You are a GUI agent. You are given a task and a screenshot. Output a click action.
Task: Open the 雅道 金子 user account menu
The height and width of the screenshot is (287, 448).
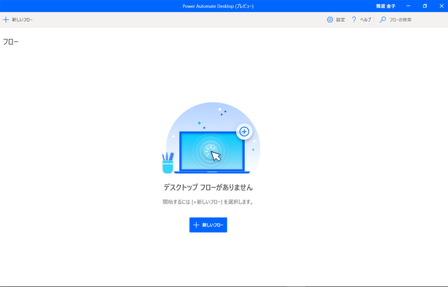coord(386,6)
